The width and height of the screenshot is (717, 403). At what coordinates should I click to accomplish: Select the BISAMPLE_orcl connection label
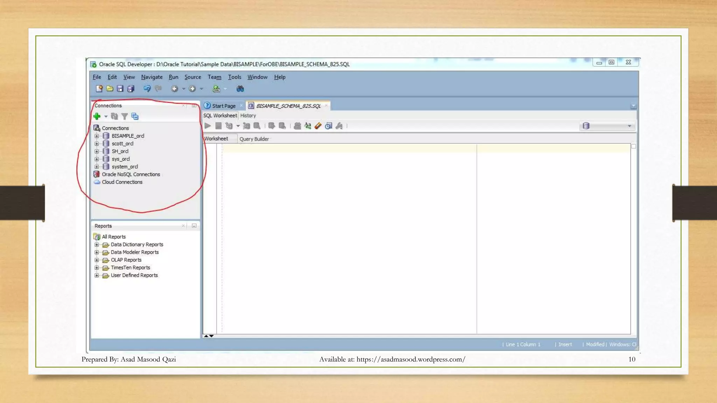(x=128, y=136)
